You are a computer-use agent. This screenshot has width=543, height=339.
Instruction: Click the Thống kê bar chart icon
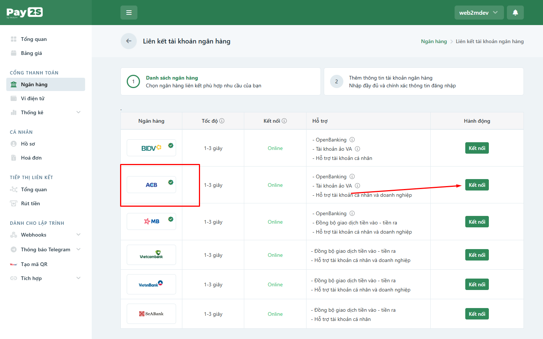[14, 112]
